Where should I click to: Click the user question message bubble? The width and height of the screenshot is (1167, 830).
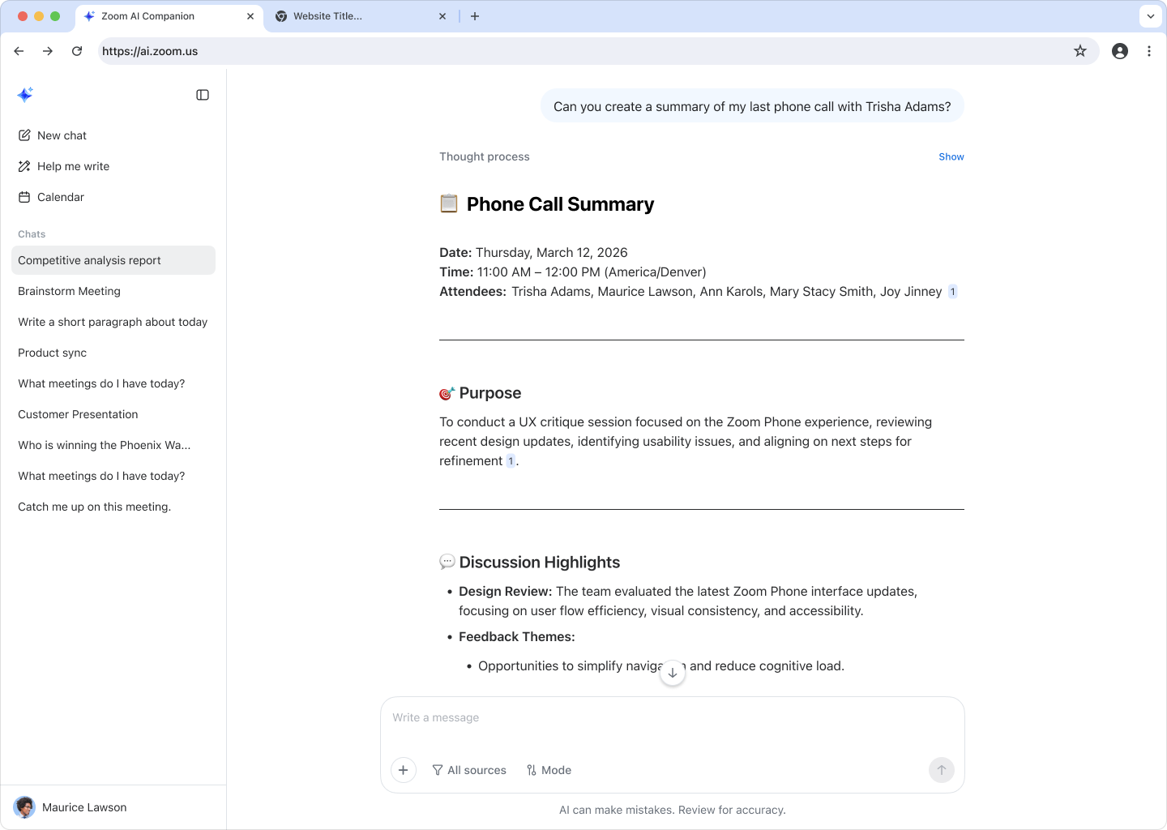(x=752, y=106)
